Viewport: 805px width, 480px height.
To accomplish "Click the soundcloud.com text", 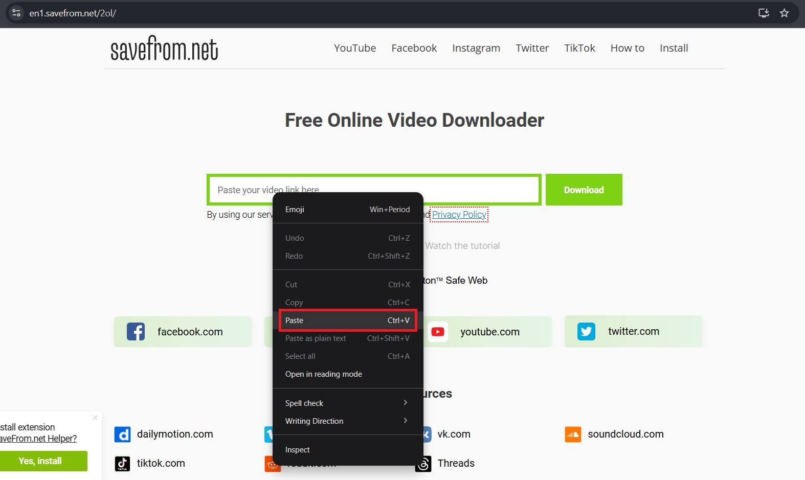I will pos(625,434).
